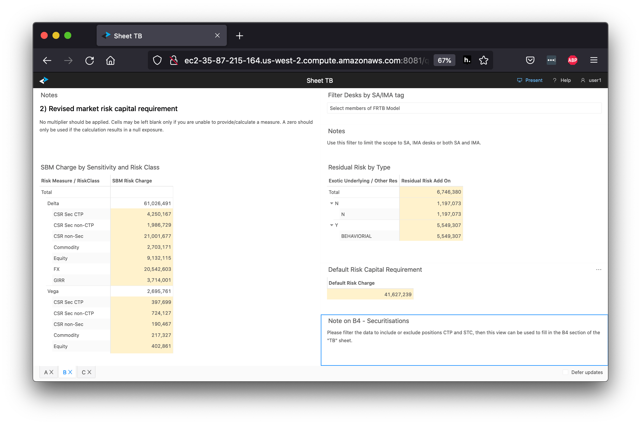Switch to page tab C
This screenshot has width=641, height=425.
(x=84, y=372)
